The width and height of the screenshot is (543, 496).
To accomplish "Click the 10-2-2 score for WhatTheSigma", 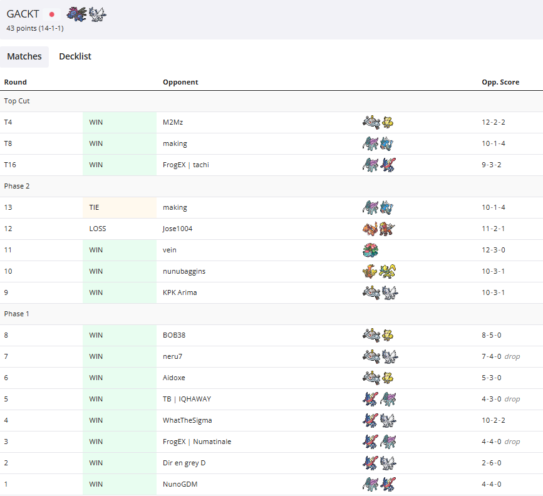I will pyautogui.click(x=494, y=420).
